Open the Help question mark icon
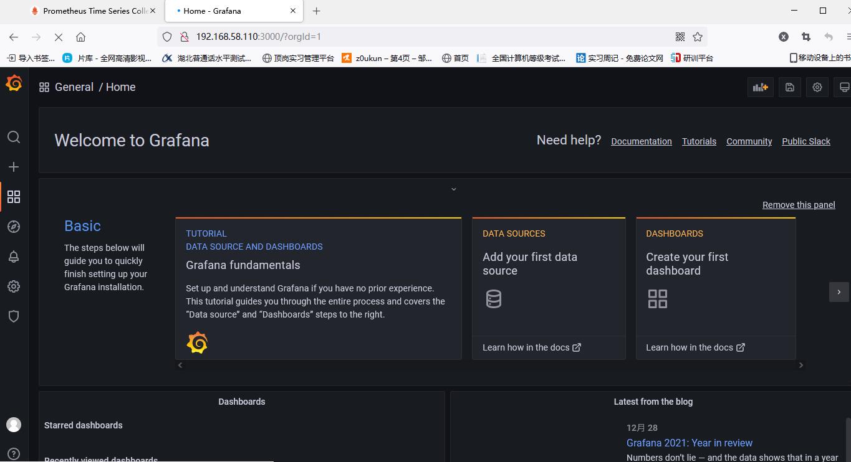851x462 pixels. coord(14,454)
